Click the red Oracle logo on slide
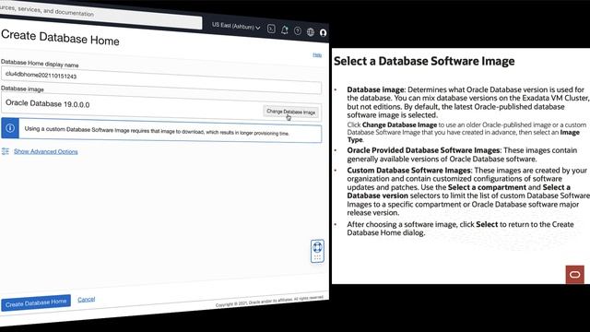The width and height of the screenshot is (590, 332). coord(574,275)
